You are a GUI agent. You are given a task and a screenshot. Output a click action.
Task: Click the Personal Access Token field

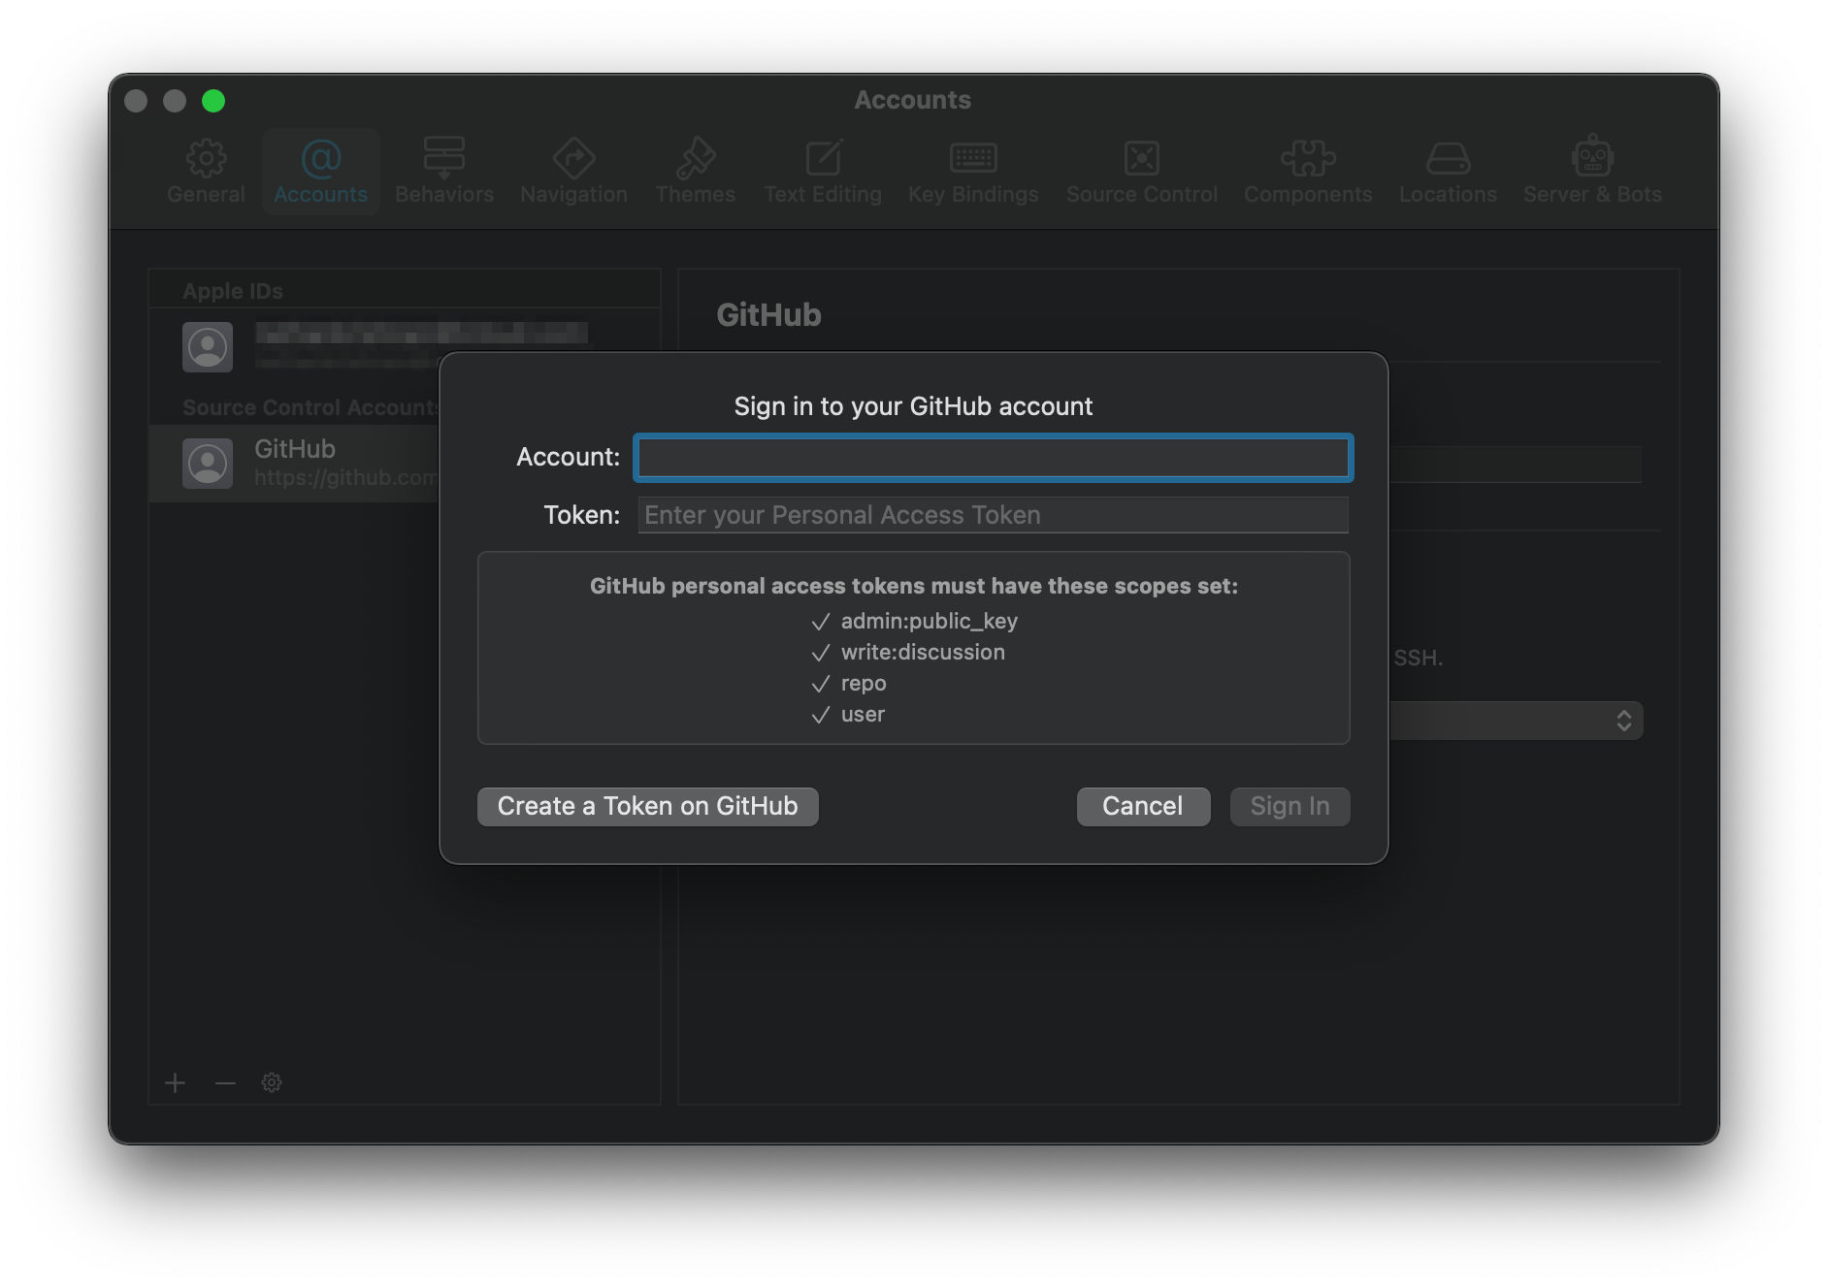click(x=993, y=515)
